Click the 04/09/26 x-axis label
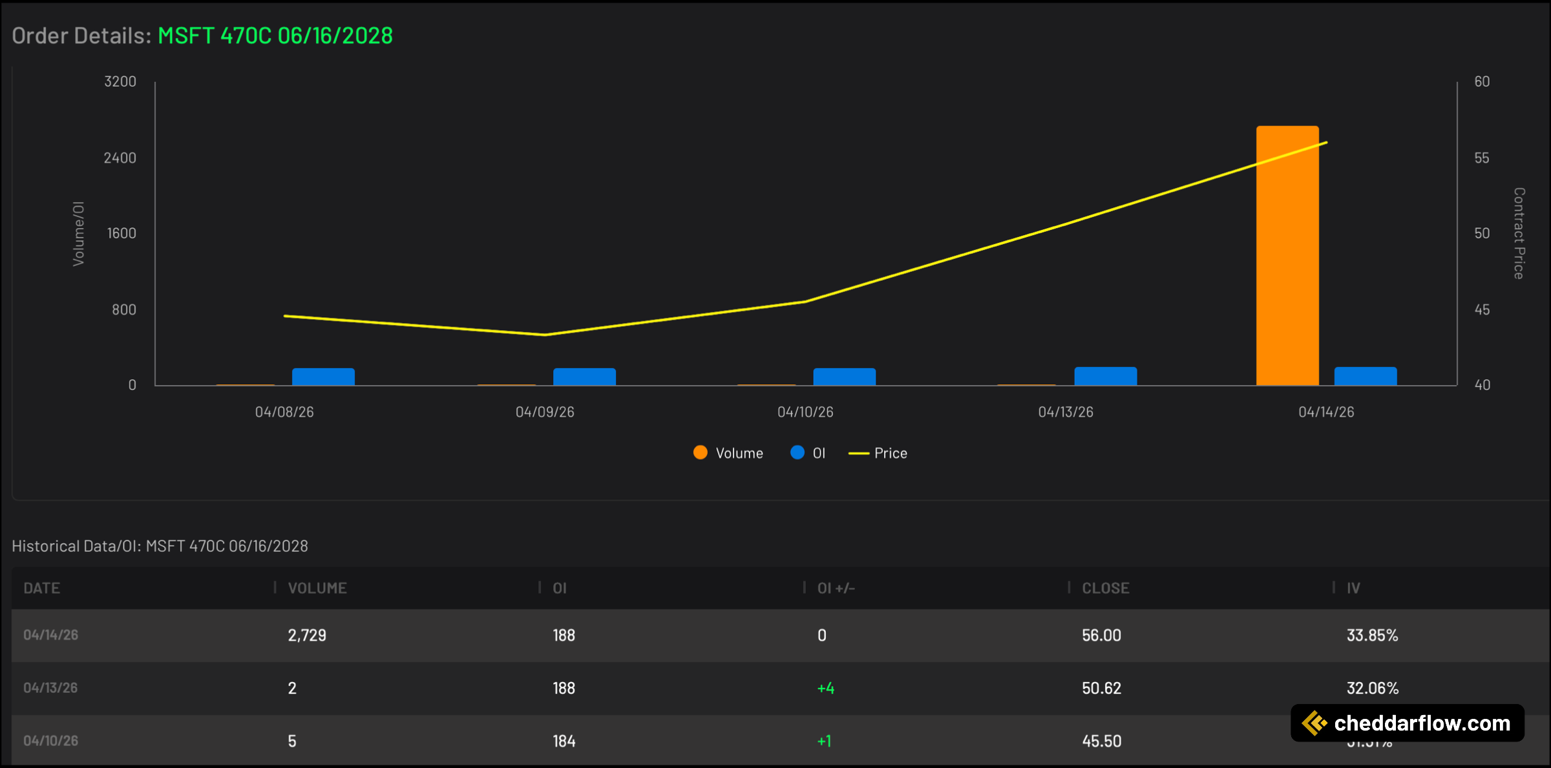This screenshot has height=768, width=1551. [545, 412]
